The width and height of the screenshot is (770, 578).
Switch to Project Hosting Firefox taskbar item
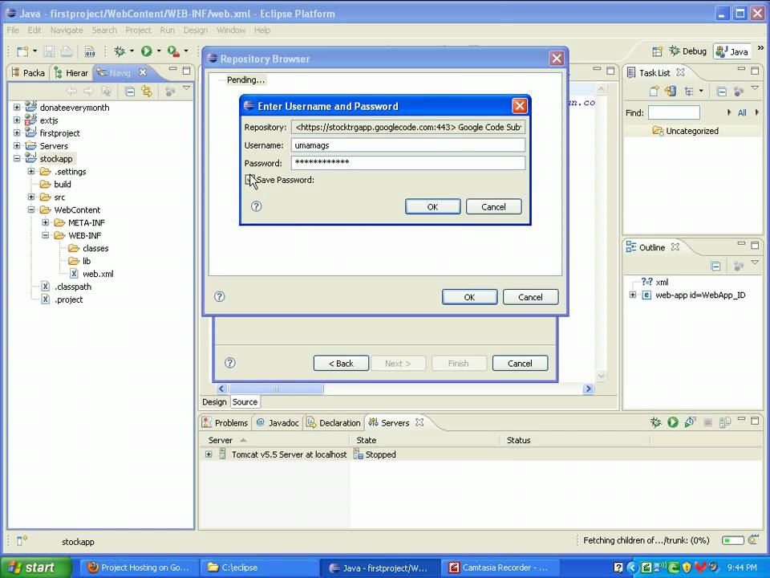[139, 568]
